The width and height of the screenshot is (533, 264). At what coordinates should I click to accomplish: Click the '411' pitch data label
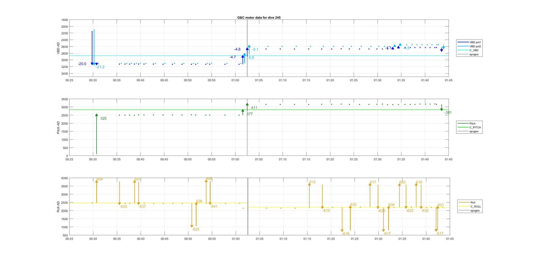click(x=254, y=108)
